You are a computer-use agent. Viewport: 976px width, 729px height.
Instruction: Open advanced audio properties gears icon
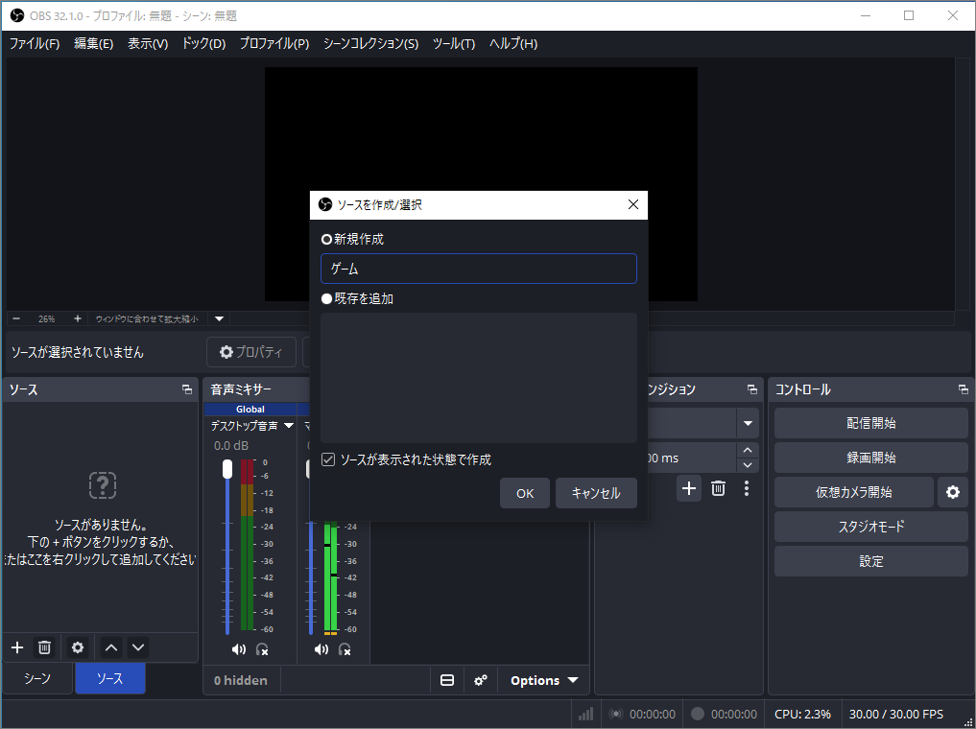(x=481, y=680)
